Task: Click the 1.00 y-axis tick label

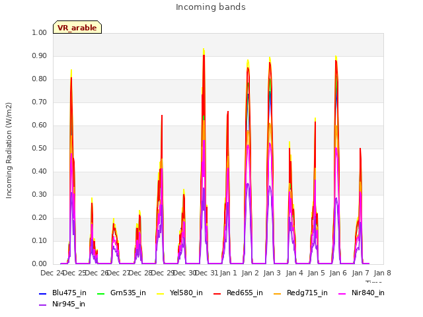Action: point(40,32)
